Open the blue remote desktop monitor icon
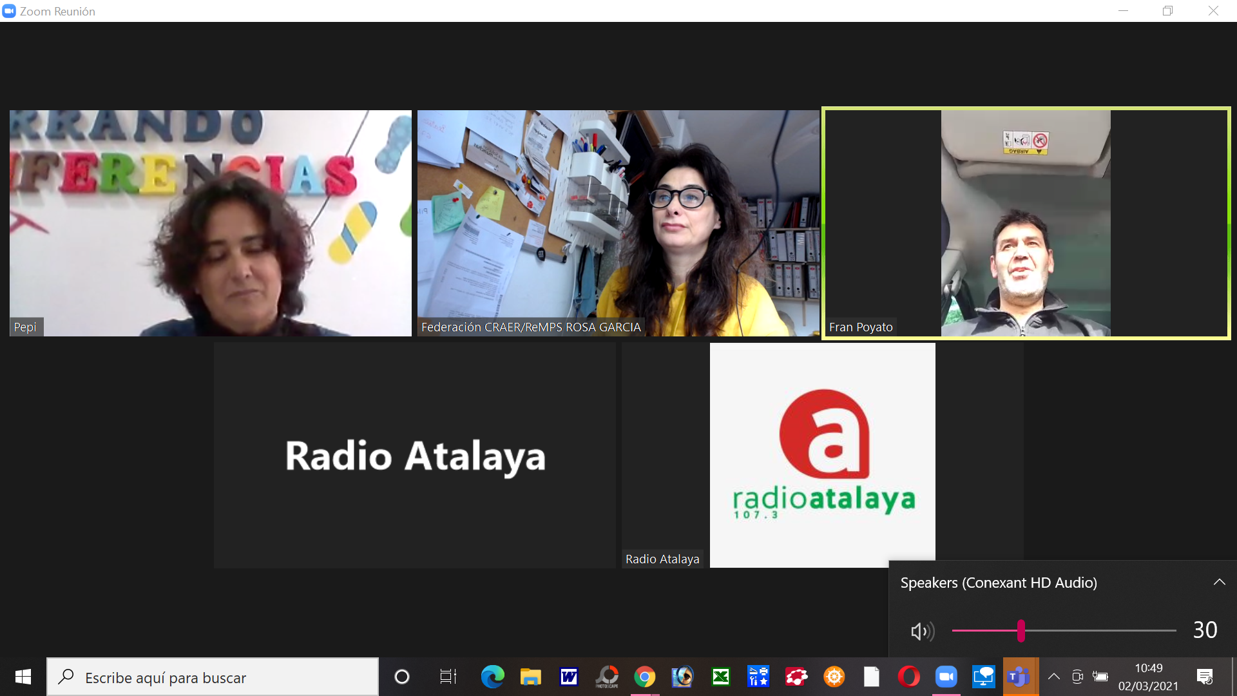The width and height of the screenshot is (1237, 696). click(983, 677)
